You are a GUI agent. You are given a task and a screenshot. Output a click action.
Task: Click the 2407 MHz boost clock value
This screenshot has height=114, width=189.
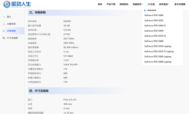[x=69, y=43]
